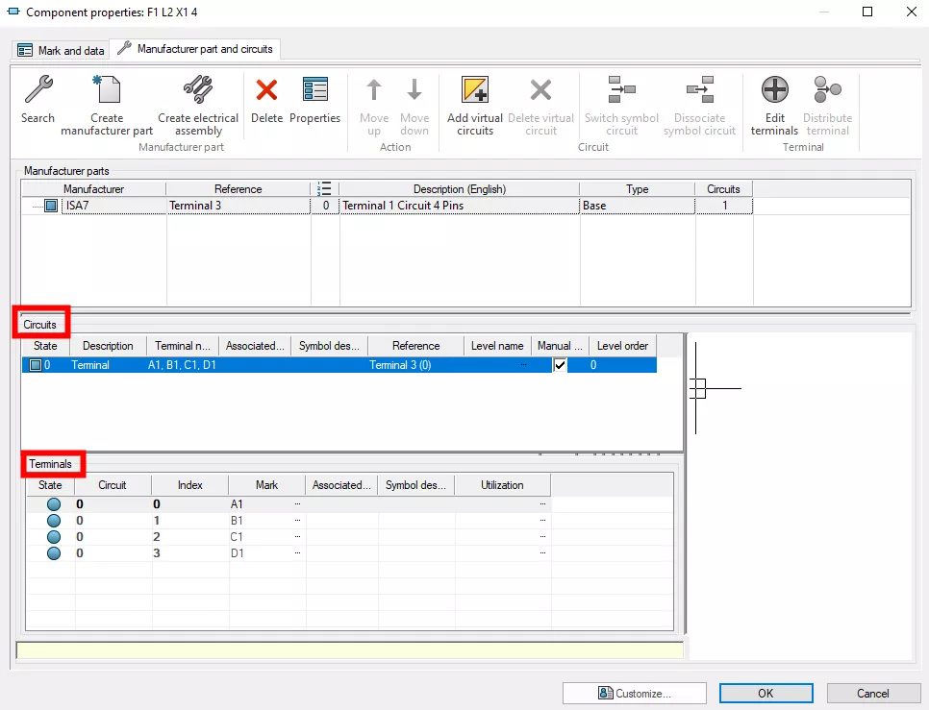Open the Utilization ellipsis for terminal A1

click(543, 503)
